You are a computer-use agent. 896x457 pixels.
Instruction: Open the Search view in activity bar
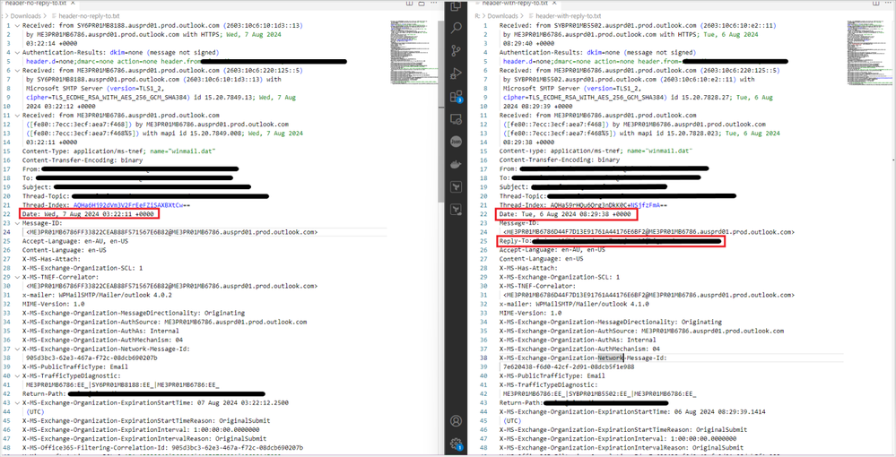pyautogui.click(x=456, y=28)
